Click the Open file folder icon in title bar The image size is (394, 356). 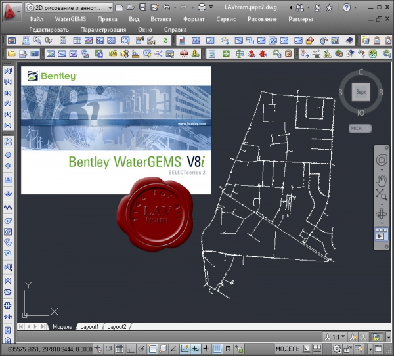tap(131, 7)
